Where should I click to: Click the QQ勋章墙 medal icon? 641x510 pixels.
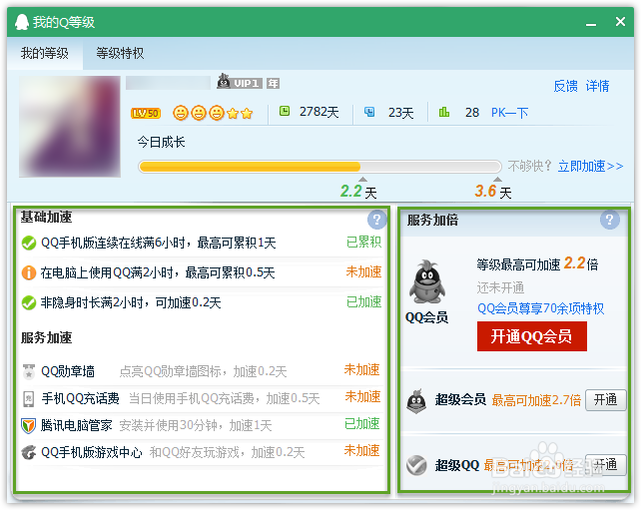tap(29, 371)
